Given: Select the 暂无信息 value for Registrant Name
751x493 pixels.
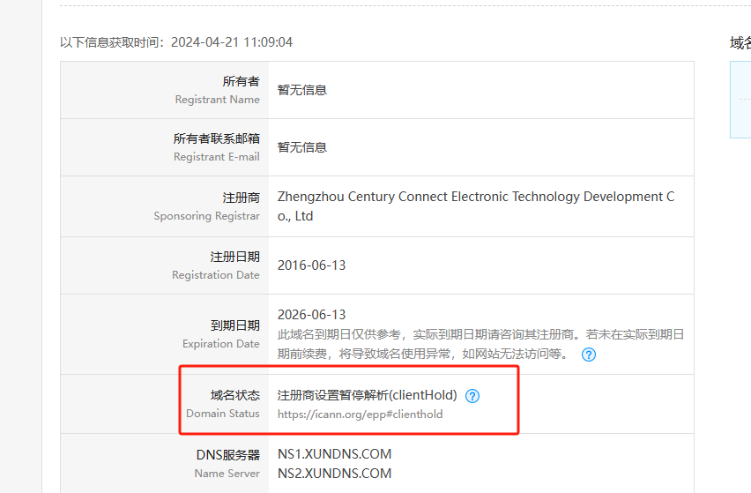Looking at the screenshot, I should (x=302, y=90).
